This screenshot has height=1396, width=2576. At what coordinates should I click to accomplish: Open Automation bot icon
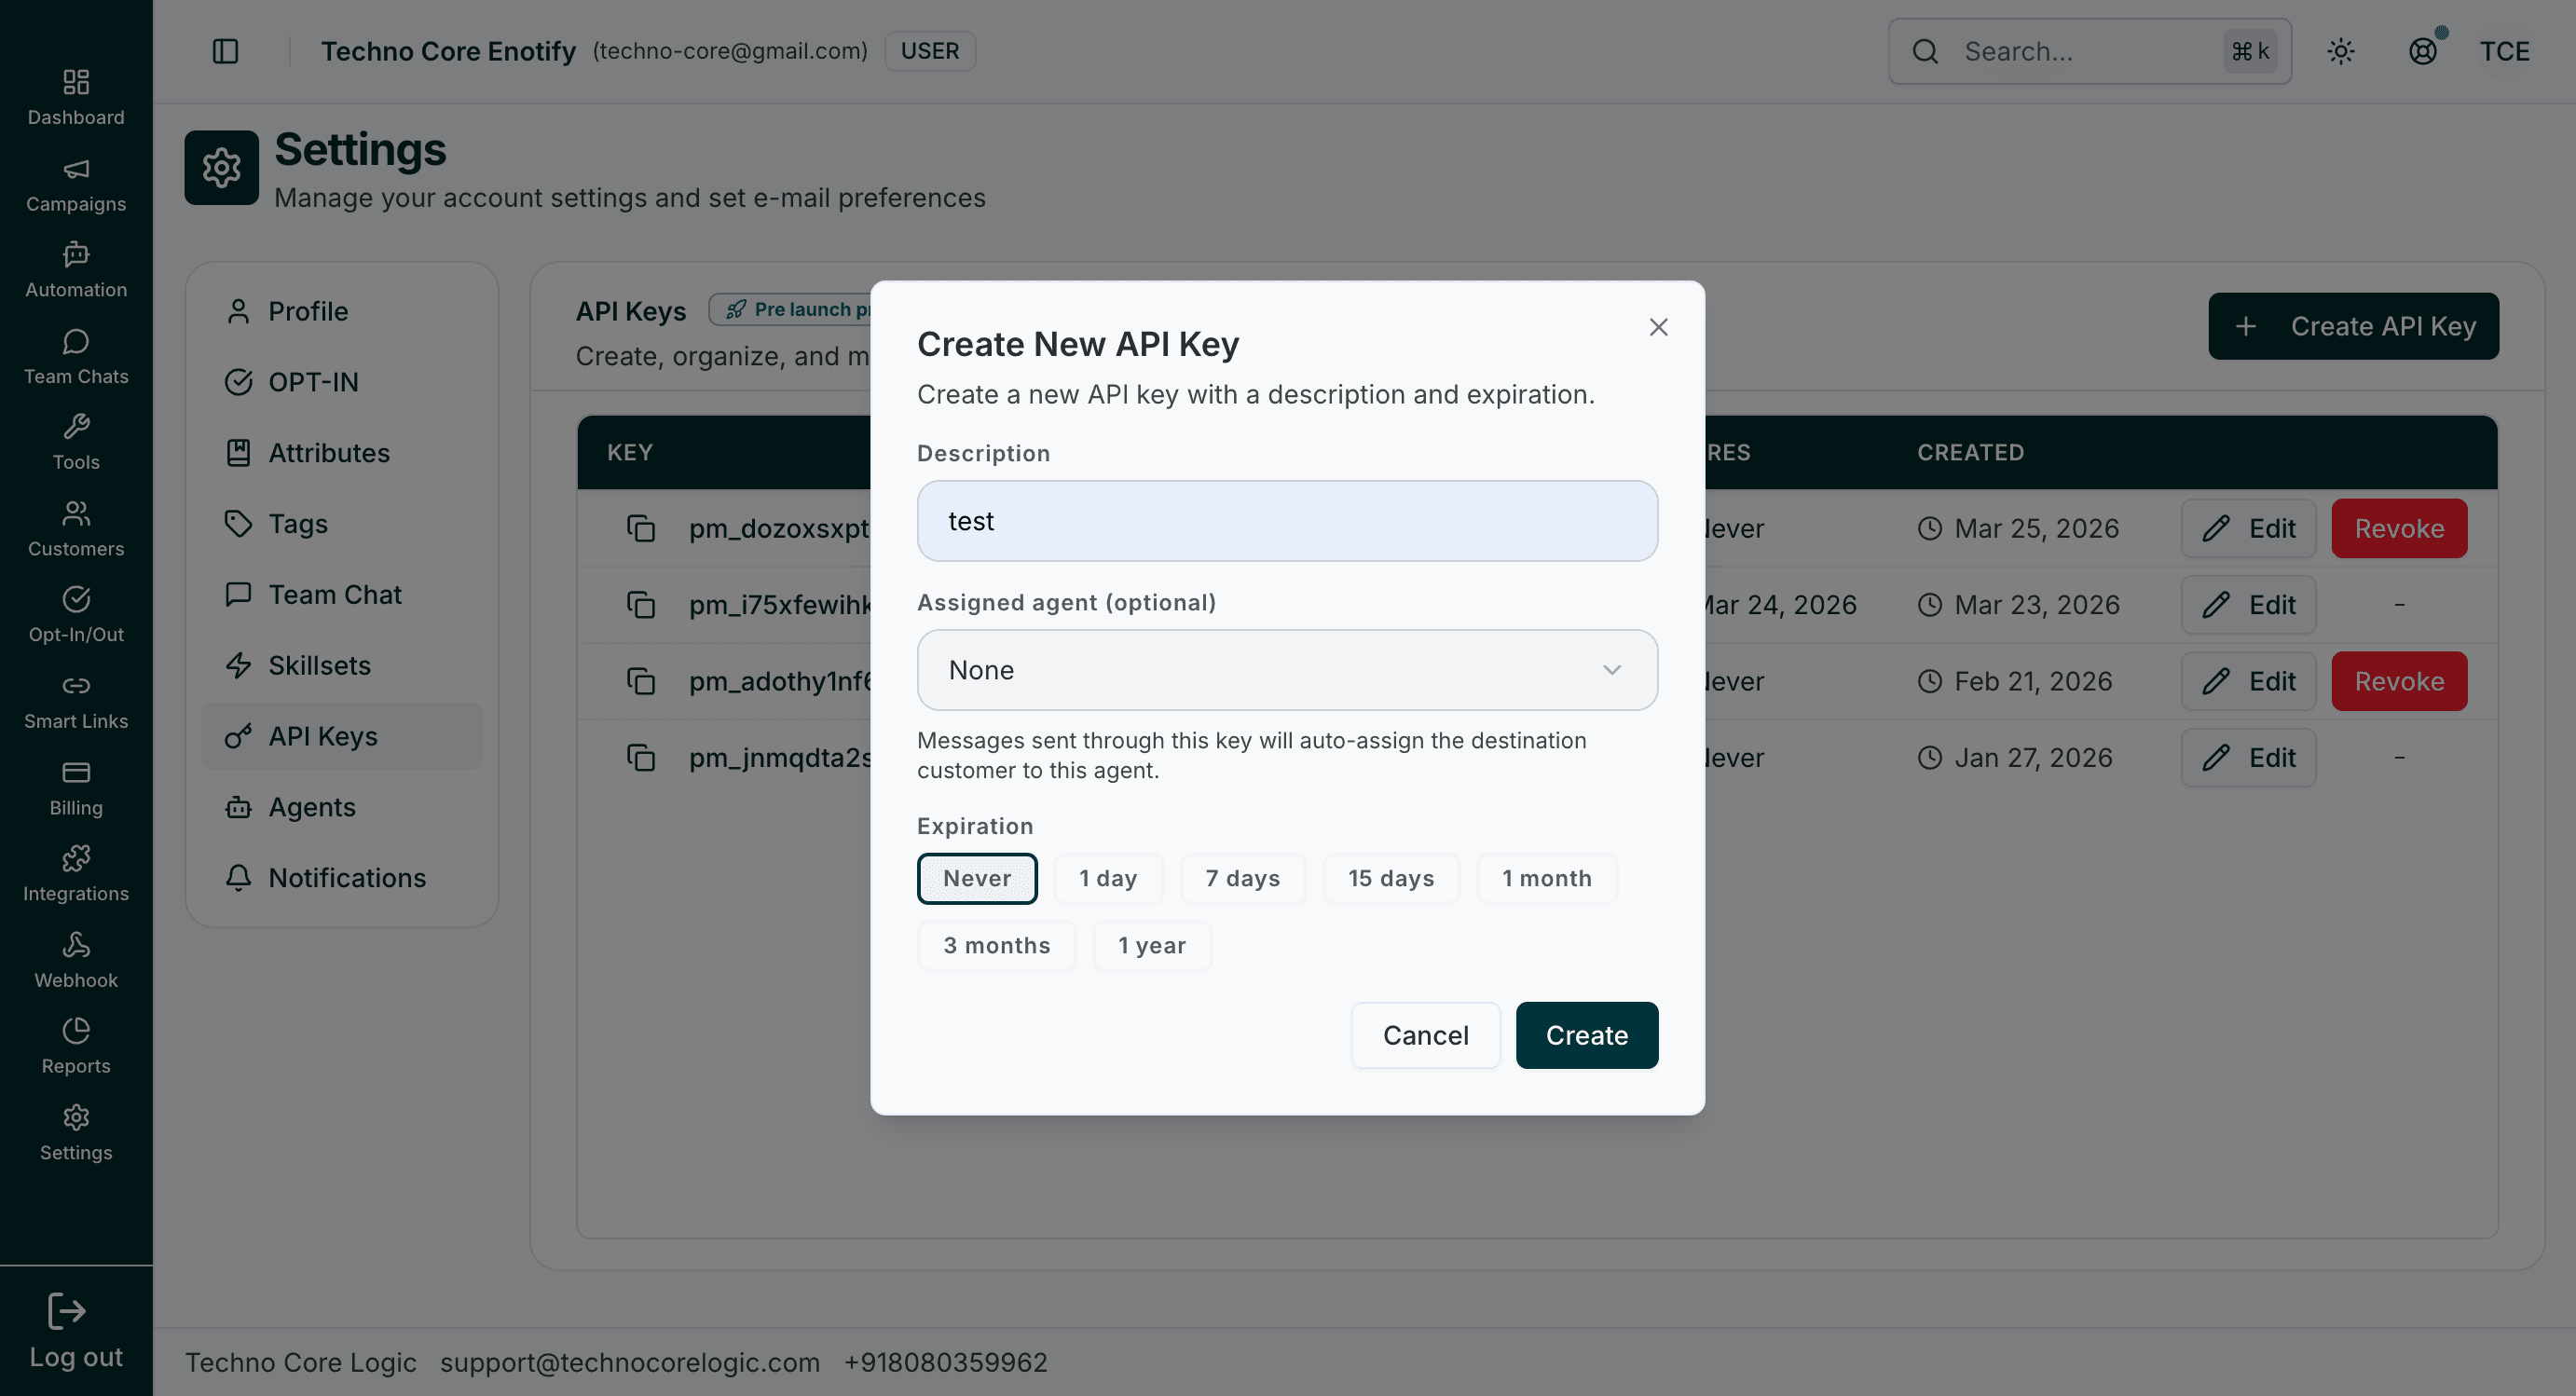click(x=76, y=255)
